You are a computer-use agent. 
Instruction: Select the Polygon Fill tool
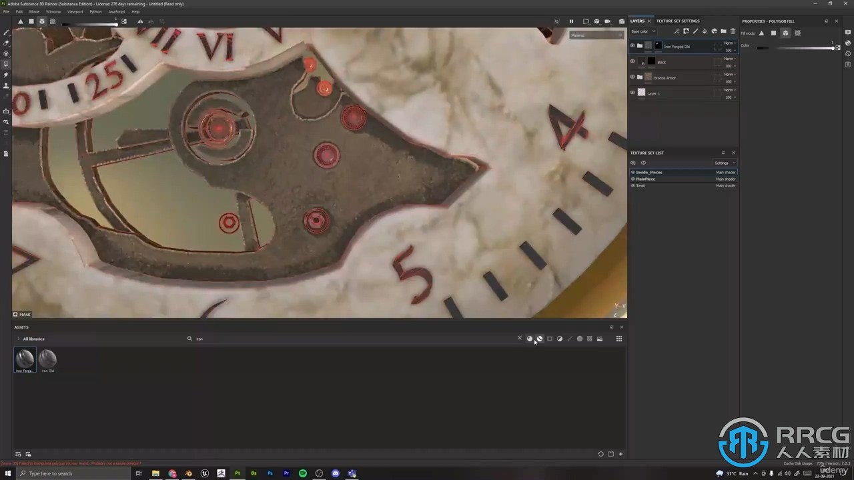(x=6, y=64)
